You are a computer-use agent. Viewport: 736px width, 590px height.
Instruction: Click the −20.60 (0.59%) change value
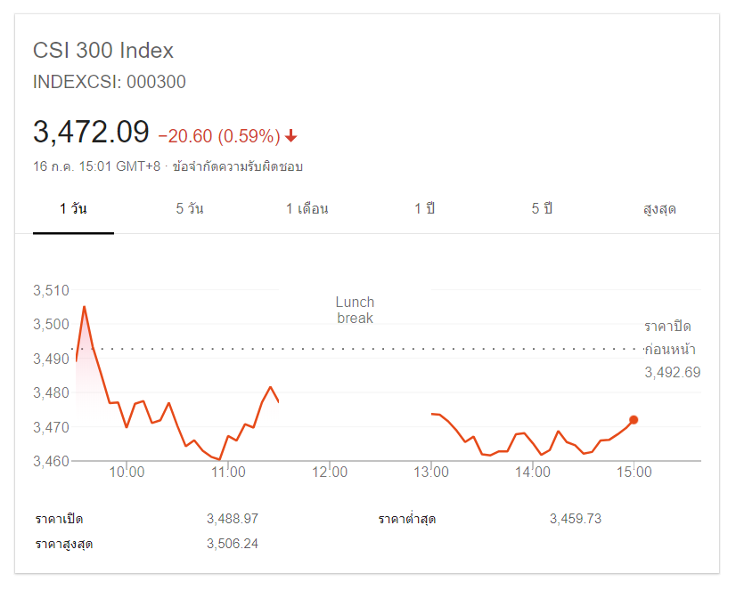pyautogui.click(x=219, y=136)
